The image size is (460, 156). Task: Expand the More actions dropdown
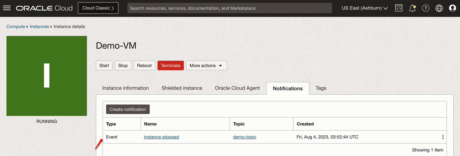[206, 65]
